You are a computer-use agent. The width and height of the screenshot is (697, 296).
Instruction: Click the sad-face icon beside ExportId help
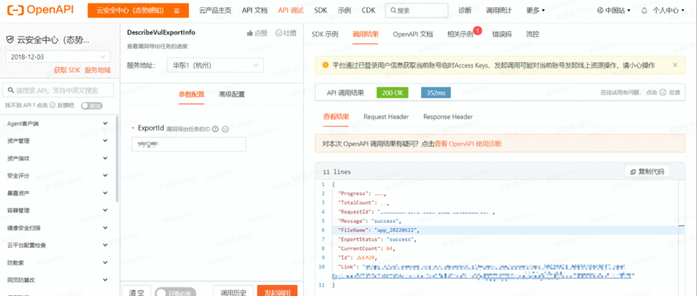[x=225, y=129]
